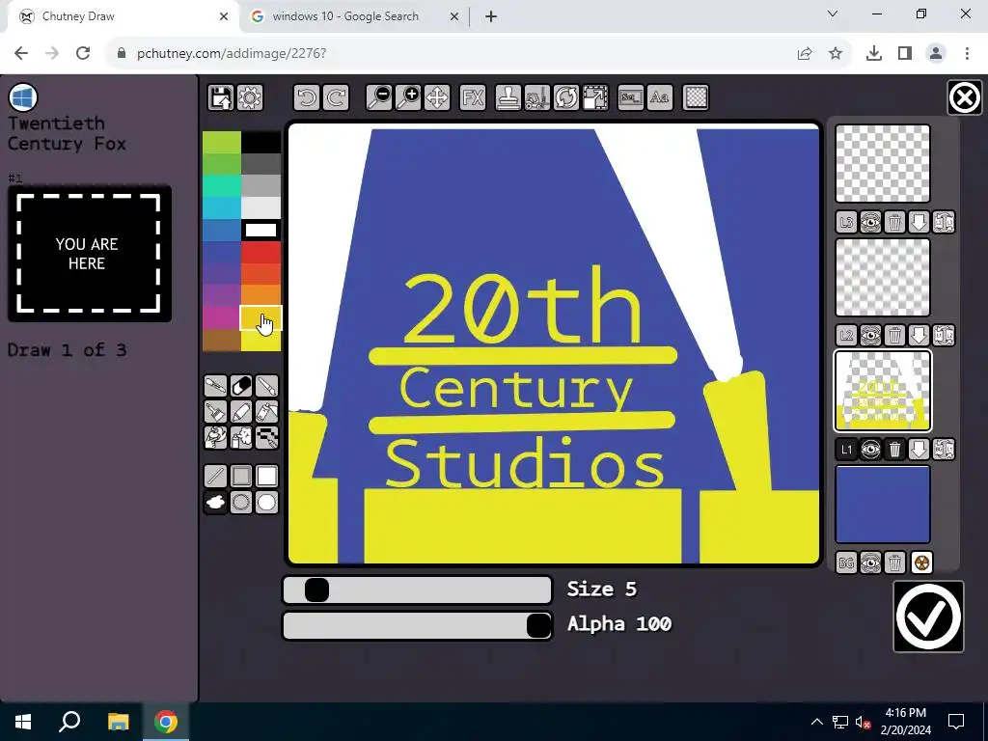Swap layer L1 with BG

[944, 450]
